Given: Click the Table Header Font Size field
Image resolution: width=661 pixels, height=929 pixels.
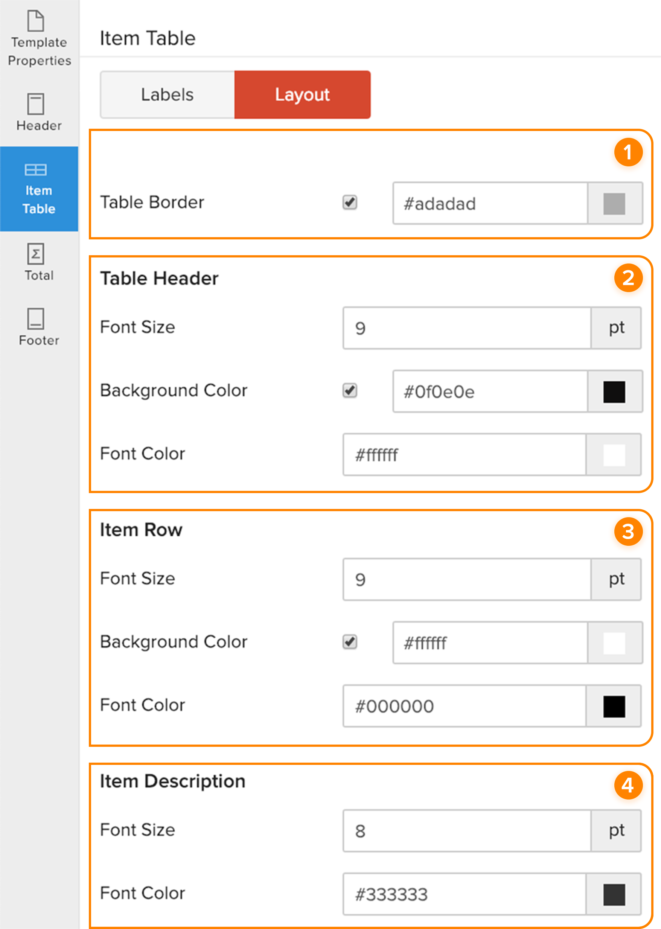Looking at the screenshot, I should point(466,328).
